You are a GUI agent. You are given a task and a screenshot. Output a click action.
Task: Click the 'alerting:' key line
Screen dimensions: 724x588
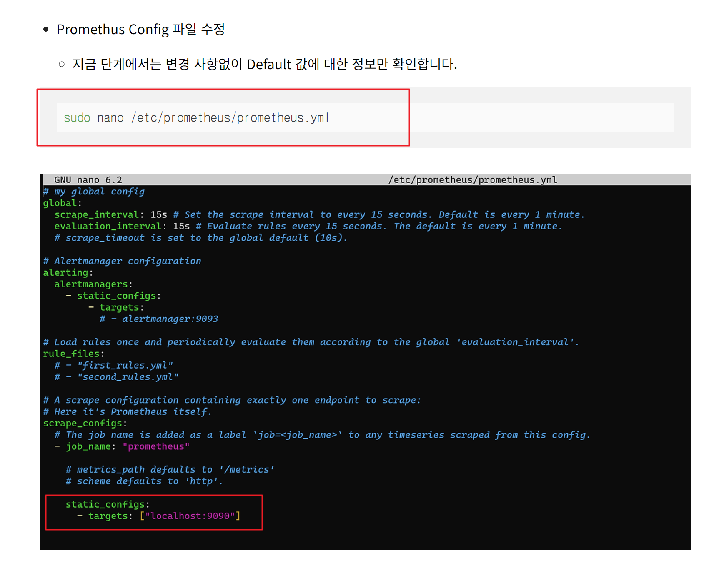(68, 273)
